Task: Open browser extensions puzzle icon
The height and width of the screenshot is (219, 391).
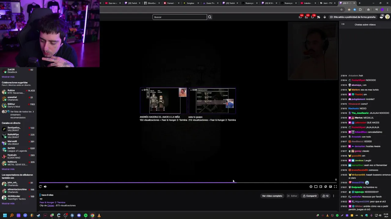Action: 360,9
